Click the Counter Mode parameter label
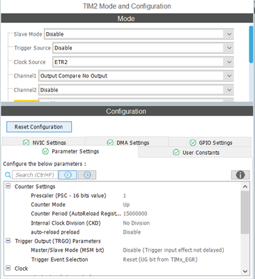This screenshot has height=279, width=255. pos(48,204)
